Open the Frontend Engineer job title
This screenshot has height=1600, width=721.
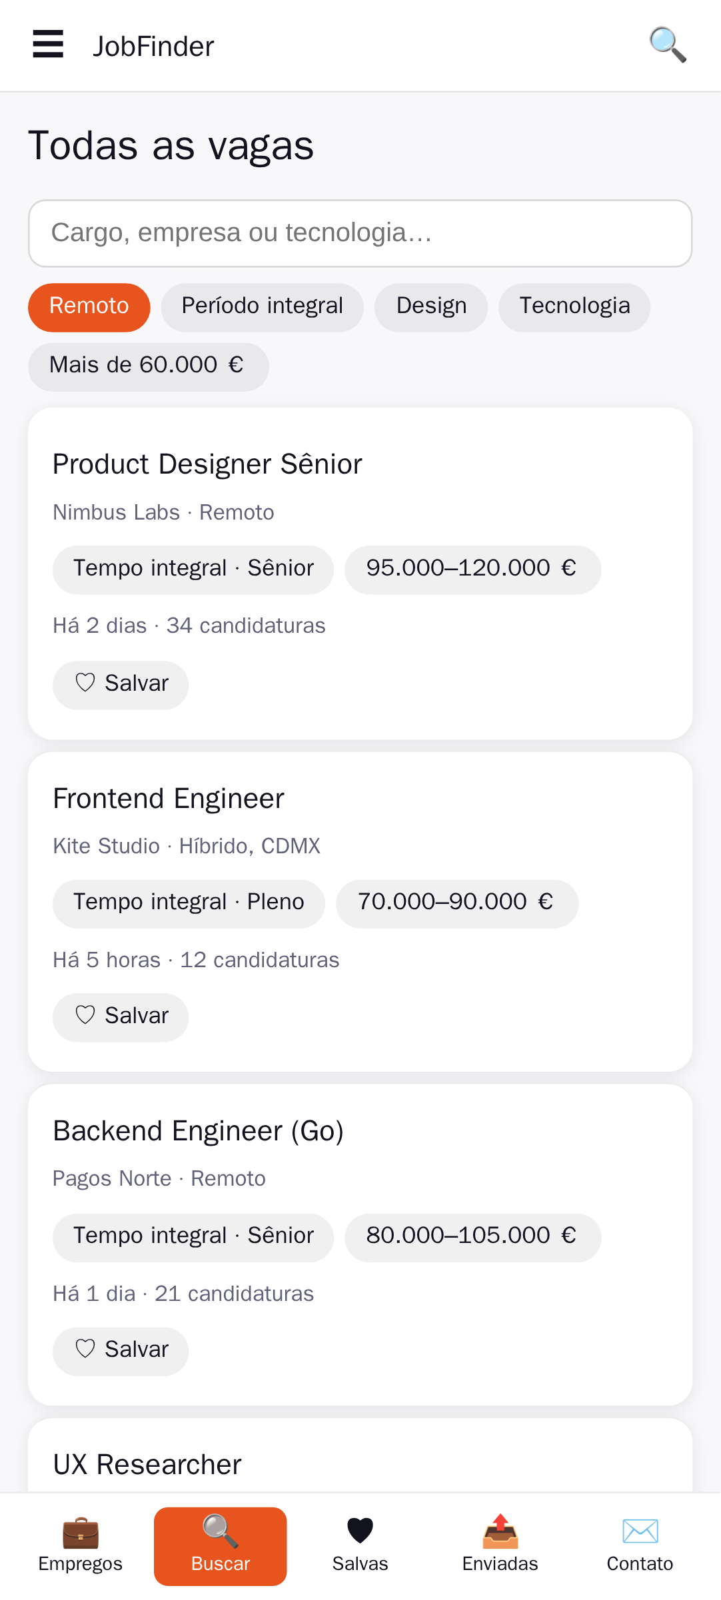(x=169, y=798)
